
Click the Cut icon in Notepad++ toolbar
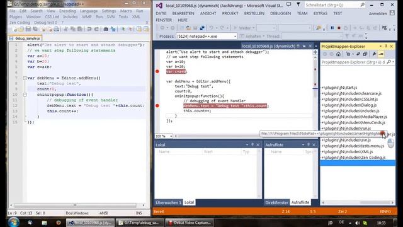pos(65,29)
